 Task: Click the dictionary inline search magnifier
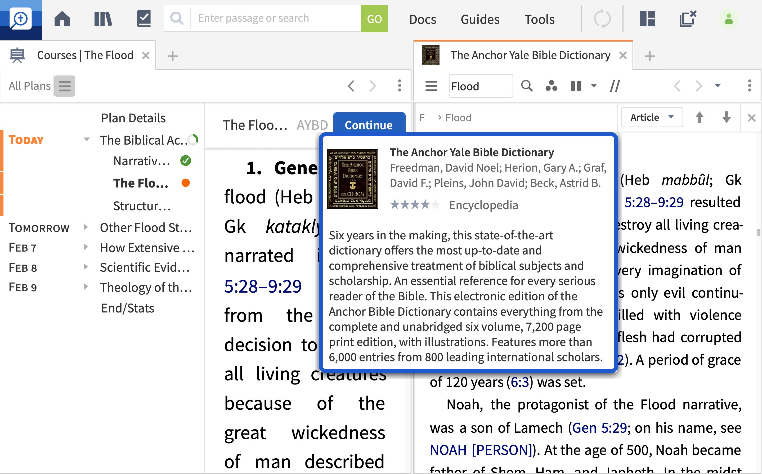(x=527, y=86)
